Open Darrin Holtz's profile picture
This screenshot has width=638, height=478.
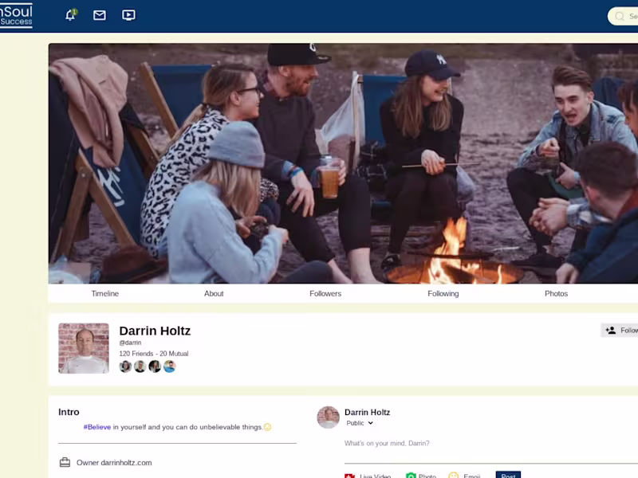[x=84, y=348]
